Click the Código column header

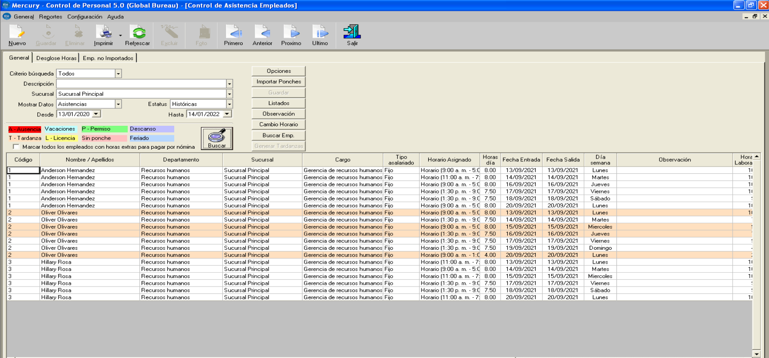[23, 159]
